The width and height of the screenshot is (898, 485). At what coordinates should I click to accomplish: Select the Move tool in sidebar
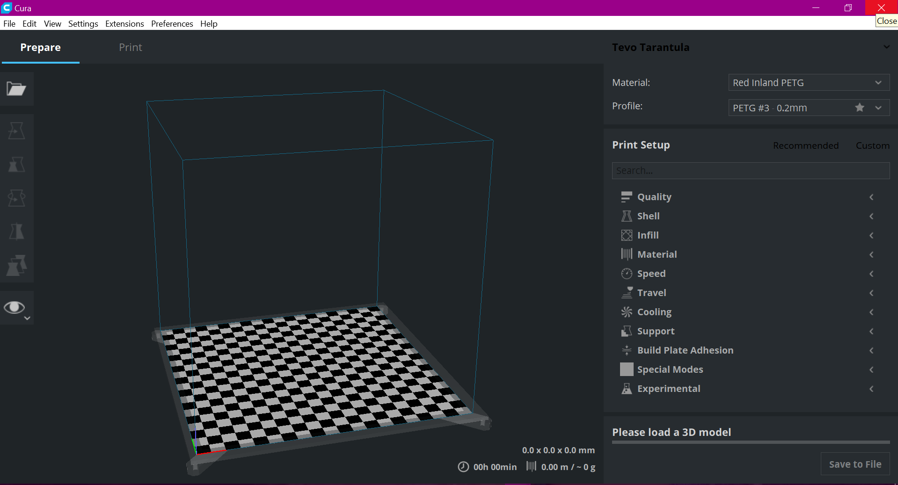point(16,130)
